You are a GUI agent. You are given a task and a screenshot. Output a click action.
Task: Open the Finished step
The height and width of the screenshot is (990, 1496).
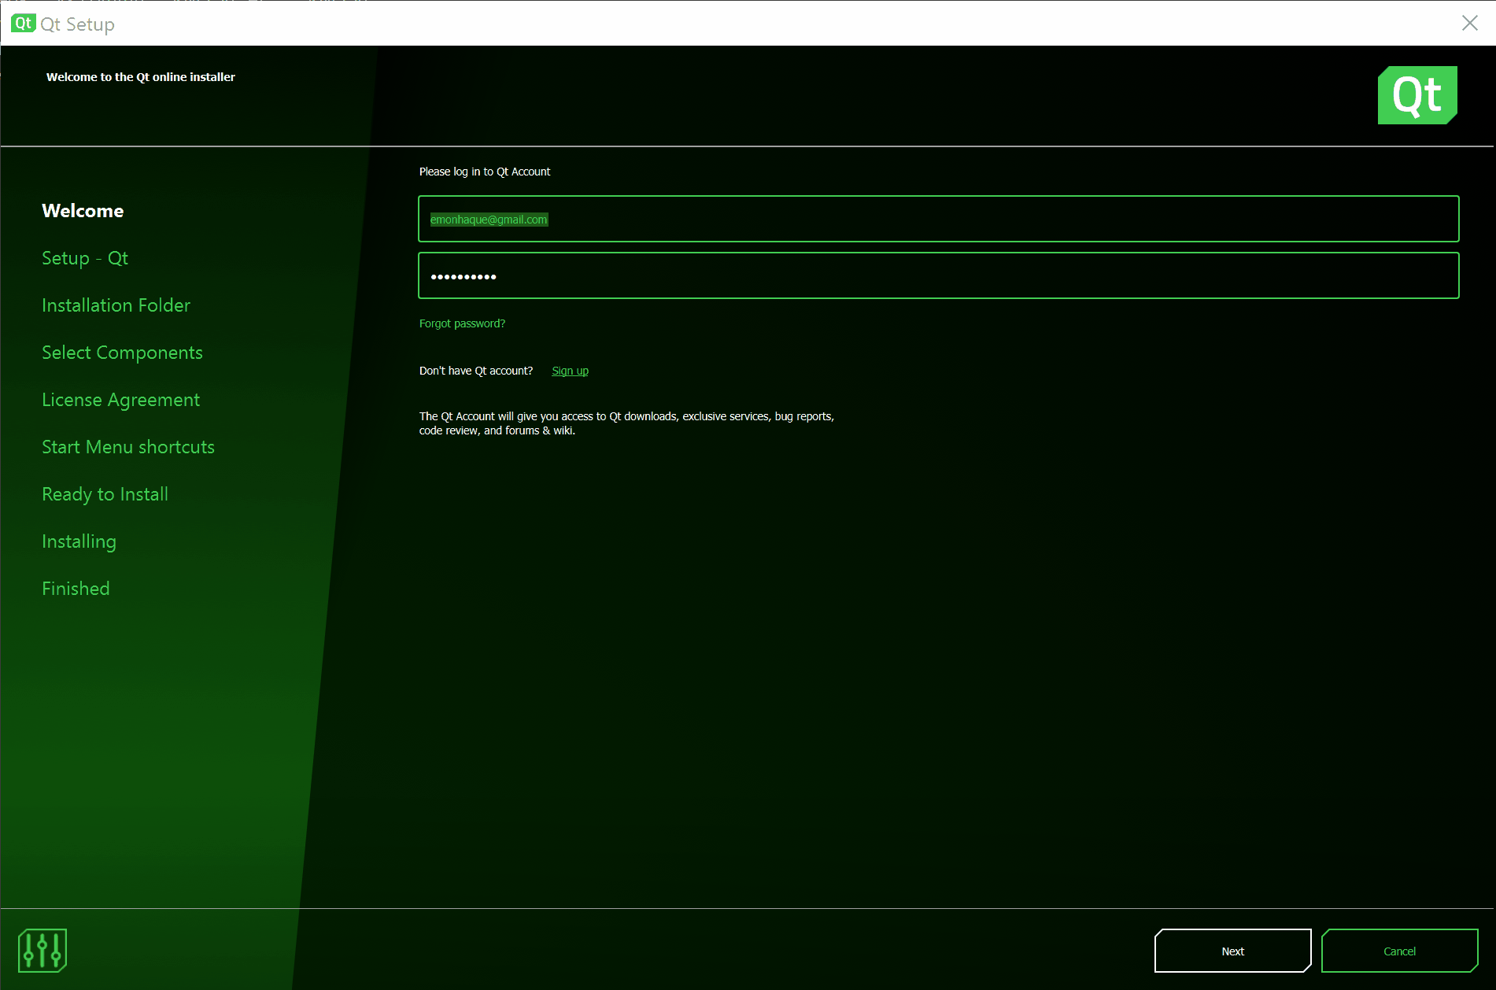tap(76, 588)
